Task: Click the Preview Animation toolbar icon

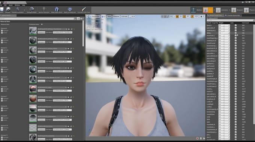Action: pyautogui.click(x=18, y=10)
